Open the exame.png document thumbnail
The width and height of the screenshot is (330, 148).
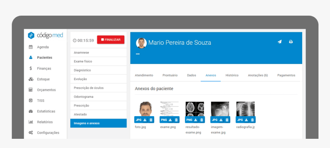(x=170, y=109)
